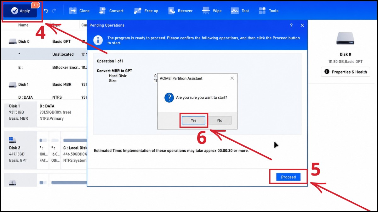Screen dimensions: 378x212
Task: Click the removable disk icon at bottom
Action: click(13, 182)
